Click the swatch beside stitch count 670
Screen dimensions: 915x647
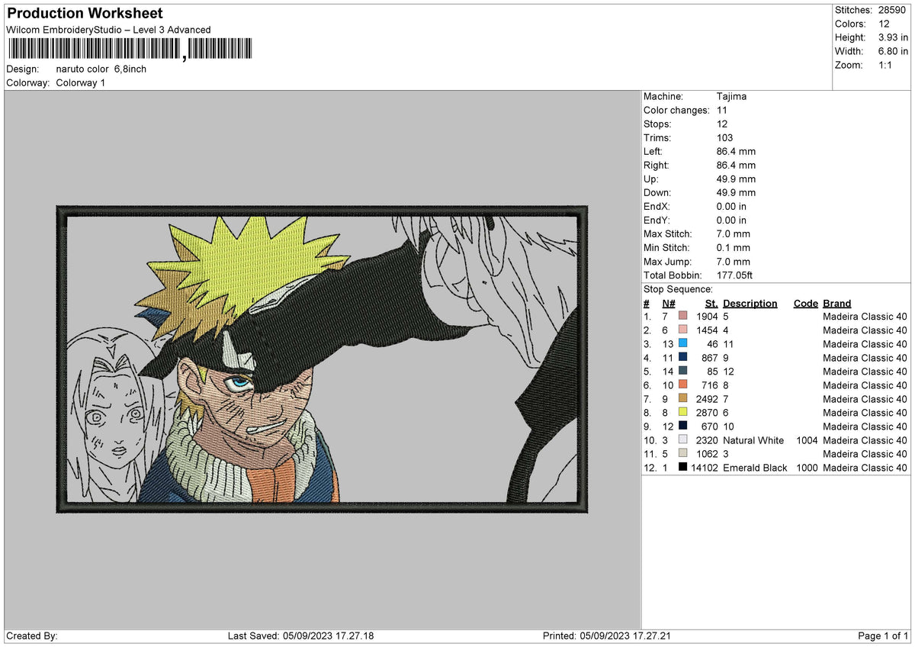[682, 427]
